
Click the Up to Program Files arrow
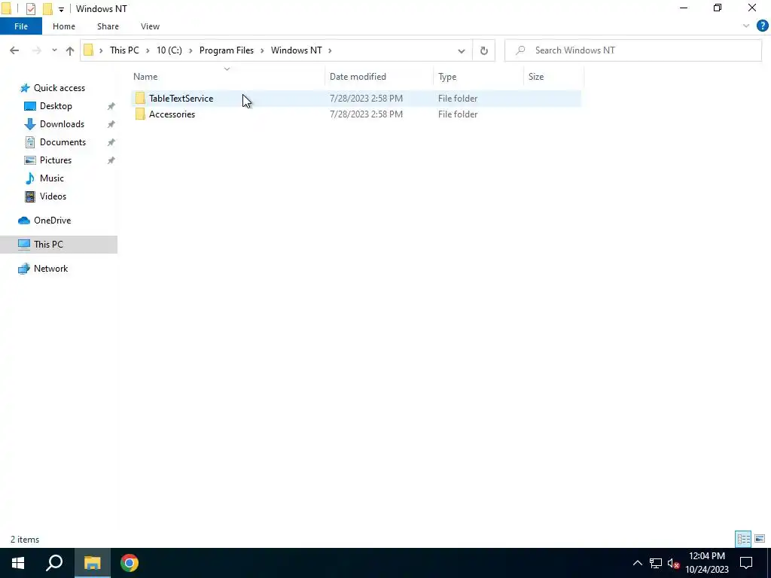[70, 50]
